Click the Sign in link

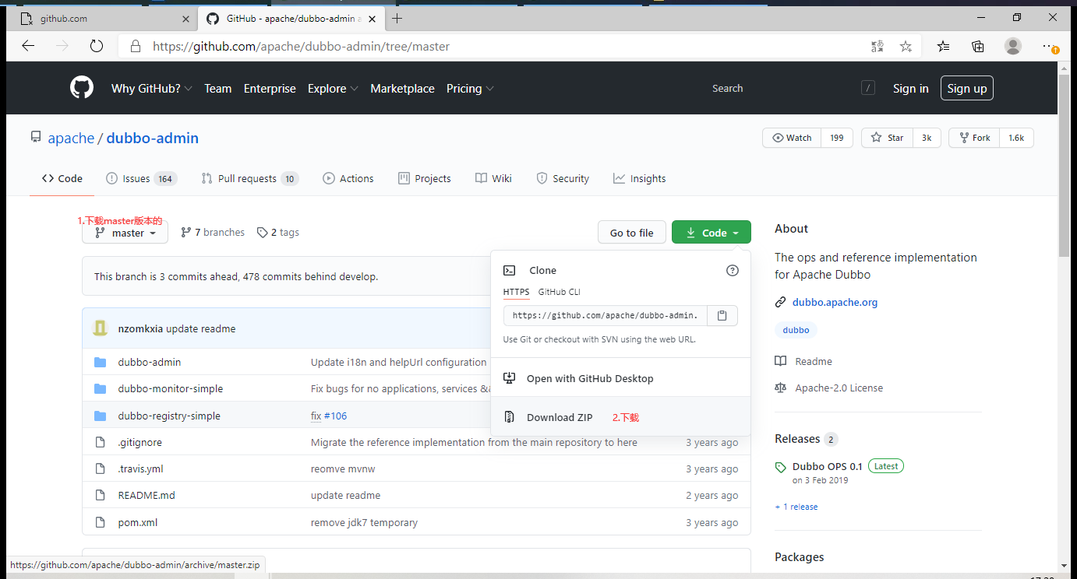910,89
